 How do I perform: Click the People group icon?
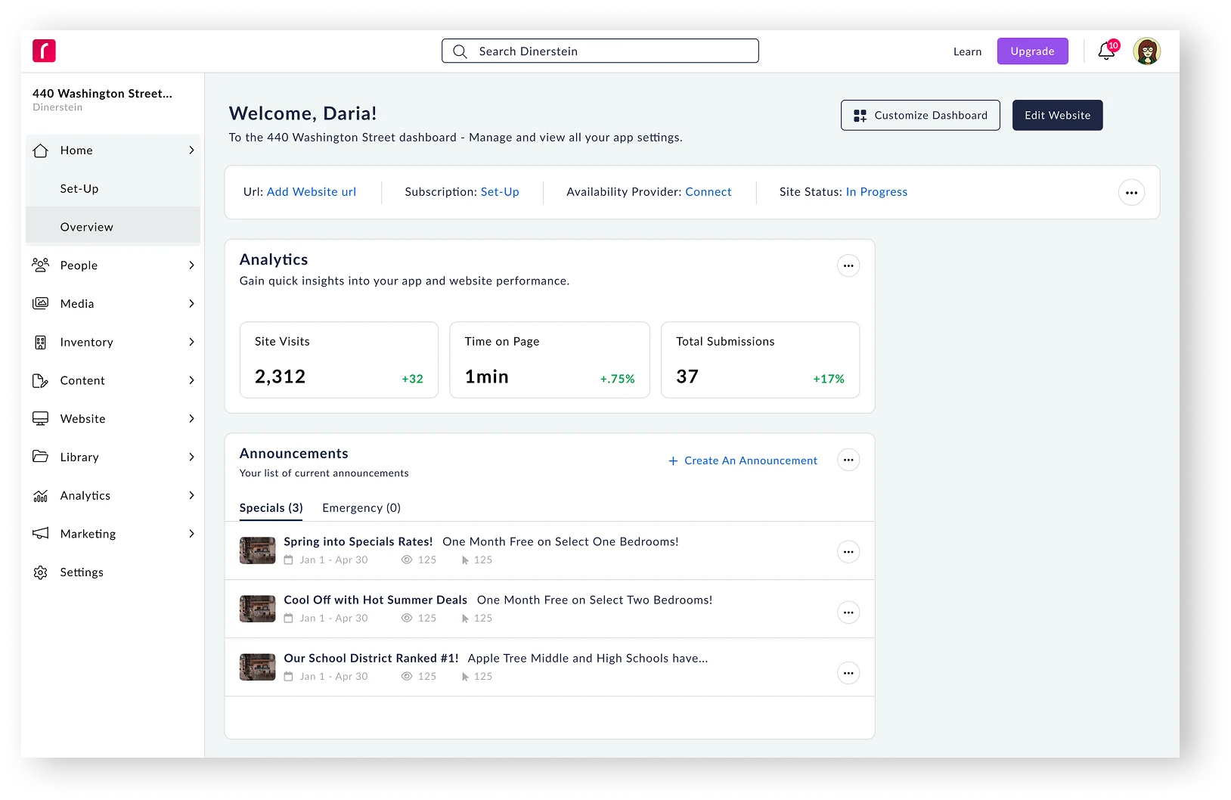41,265
